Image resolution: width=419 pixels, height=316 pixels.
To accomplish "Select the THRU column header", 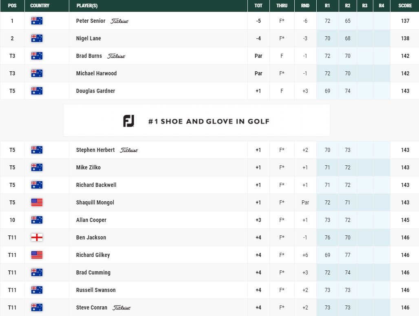I will coord(281,6).
